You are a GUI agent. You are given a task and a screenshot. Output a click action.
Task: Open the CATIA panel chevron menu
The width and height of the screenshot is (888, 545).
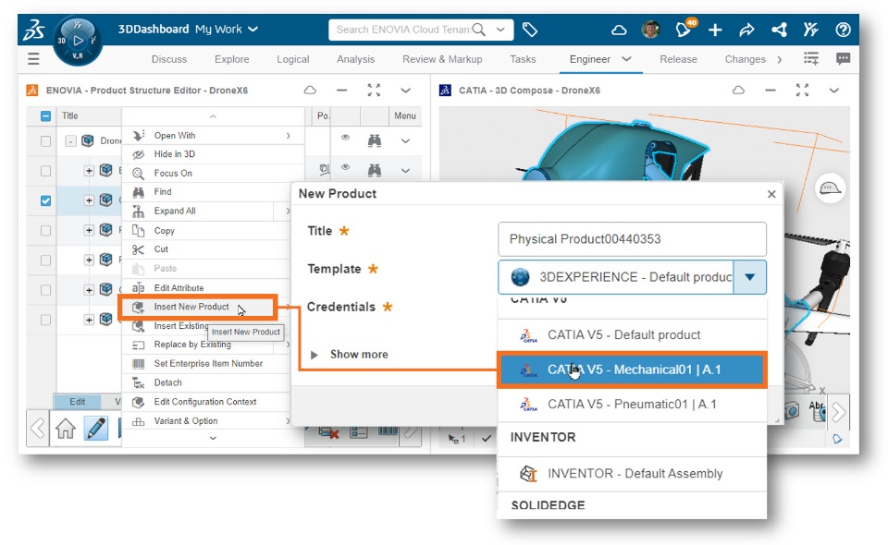coord(833,90)
